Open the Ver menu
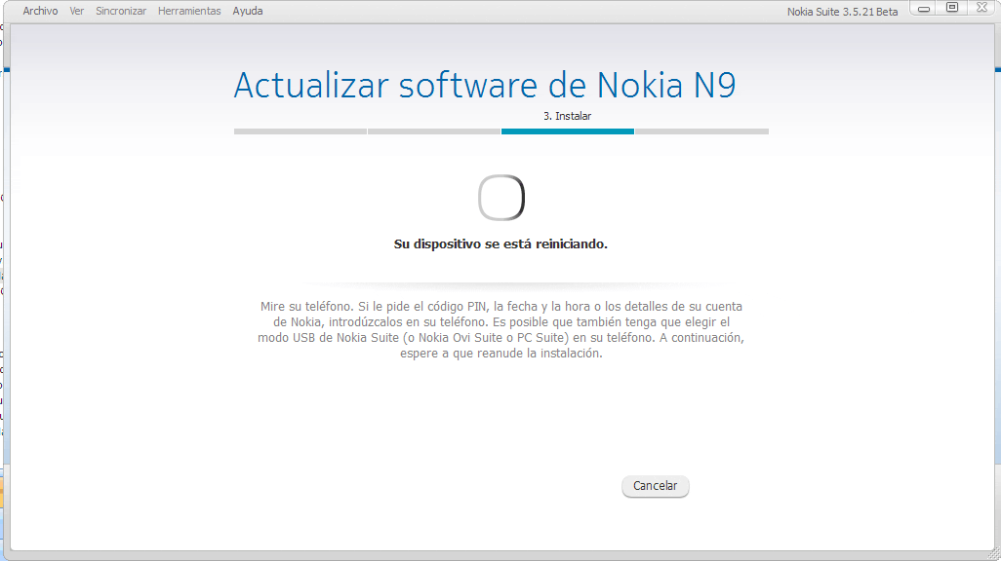 coord(77,11)
